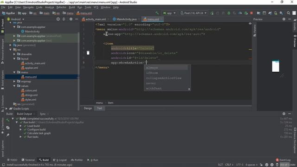Switch to the Design editor tab

(88, 108)
